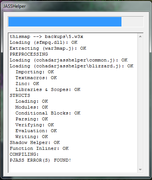This screenshot has width=152, height=180.
Task: Click the 'PJASS ERROR(S) FOUND!' line
Action: click(x=40, y=160)
